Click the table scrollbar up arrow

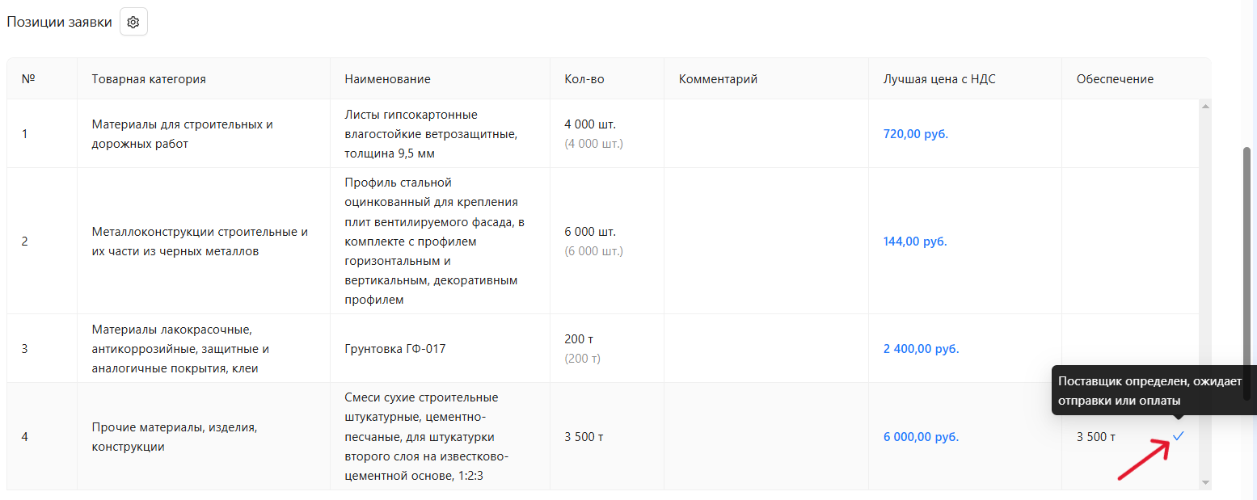pos(1205,106)
